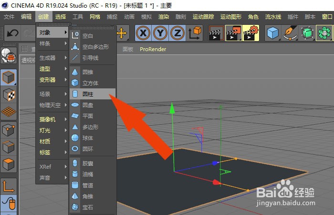Viewport: 334px width, 215px height.
Task: Expand the 样条 submenu
Action: pyautogui.click(x=52, y=43)
